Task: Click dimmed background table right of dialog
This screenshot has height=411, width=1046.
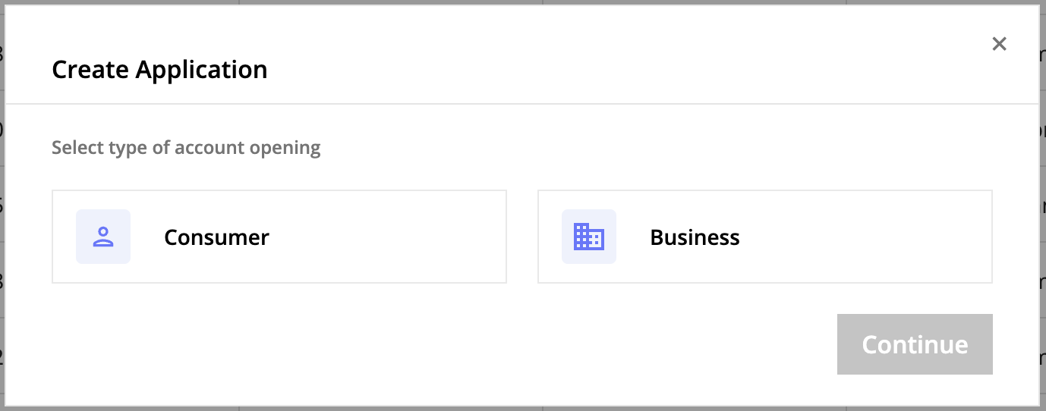Action: [1042, 206]
